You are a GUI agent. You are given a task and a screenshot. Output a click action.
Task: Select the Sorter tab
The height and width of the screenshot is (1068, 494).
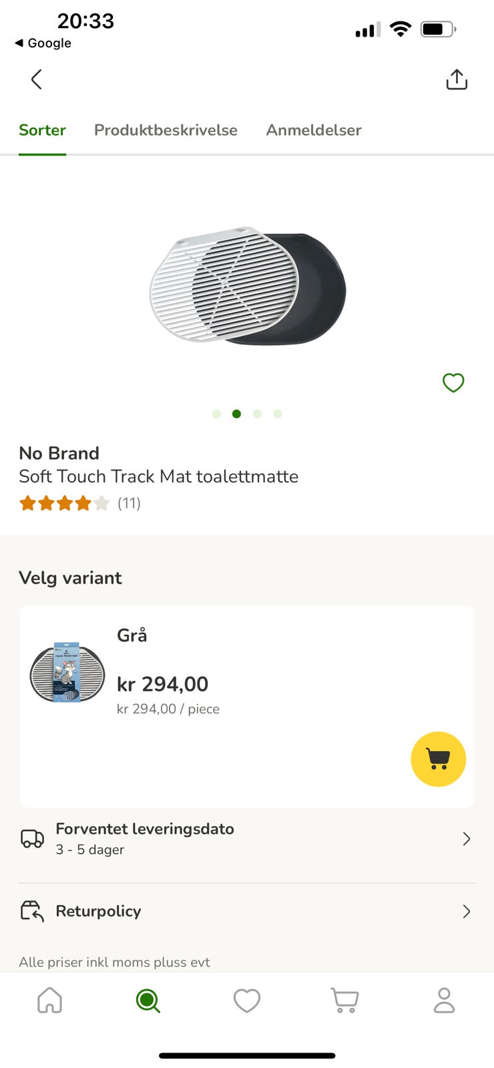(42, 130)
